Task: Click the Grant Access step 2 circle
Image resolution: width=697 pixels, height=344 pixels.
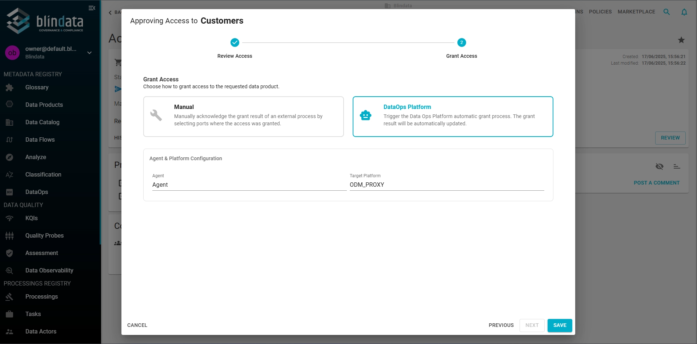Action: point(462,43)
